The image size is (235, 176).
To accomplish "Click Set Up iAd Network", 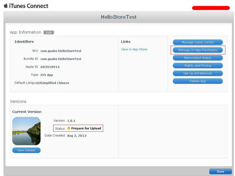I will point(198,73).
